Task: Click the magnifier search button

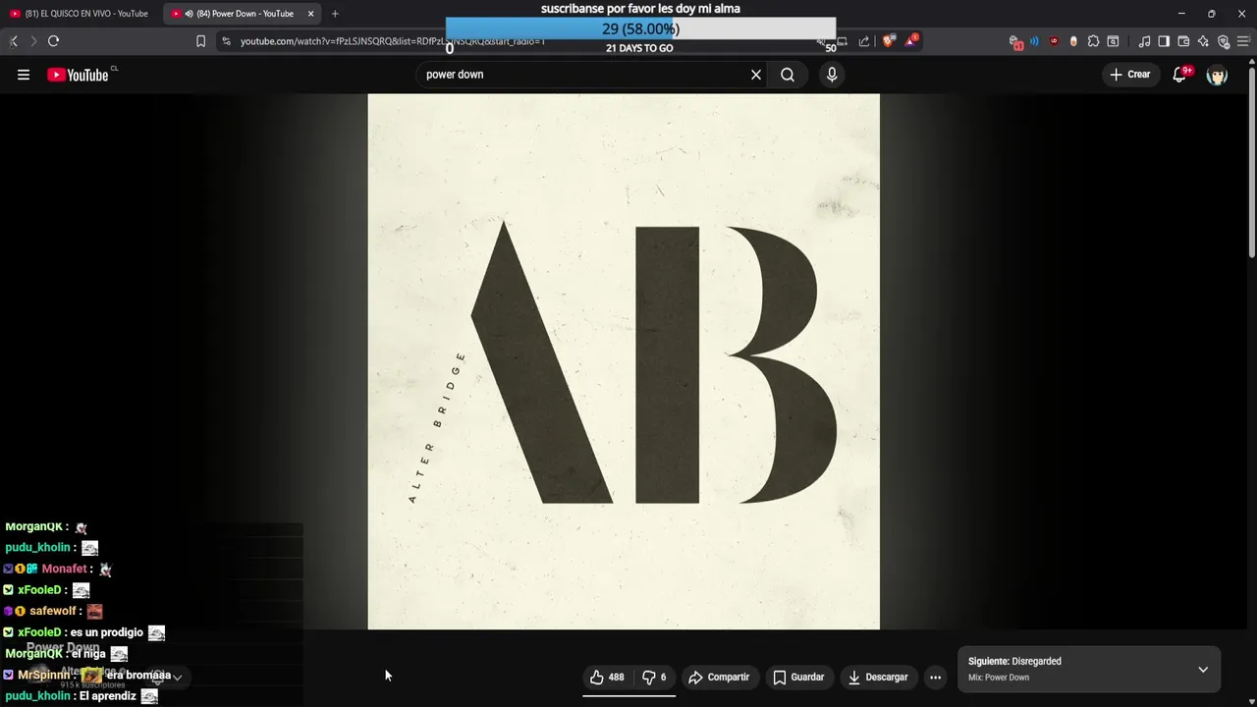Action: [x=788, y=75]
